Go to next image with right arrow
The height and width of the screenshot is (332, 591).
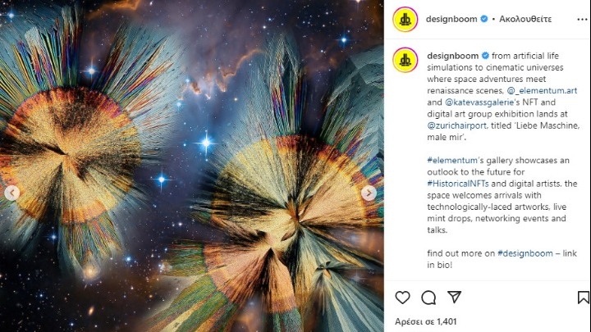369,193
